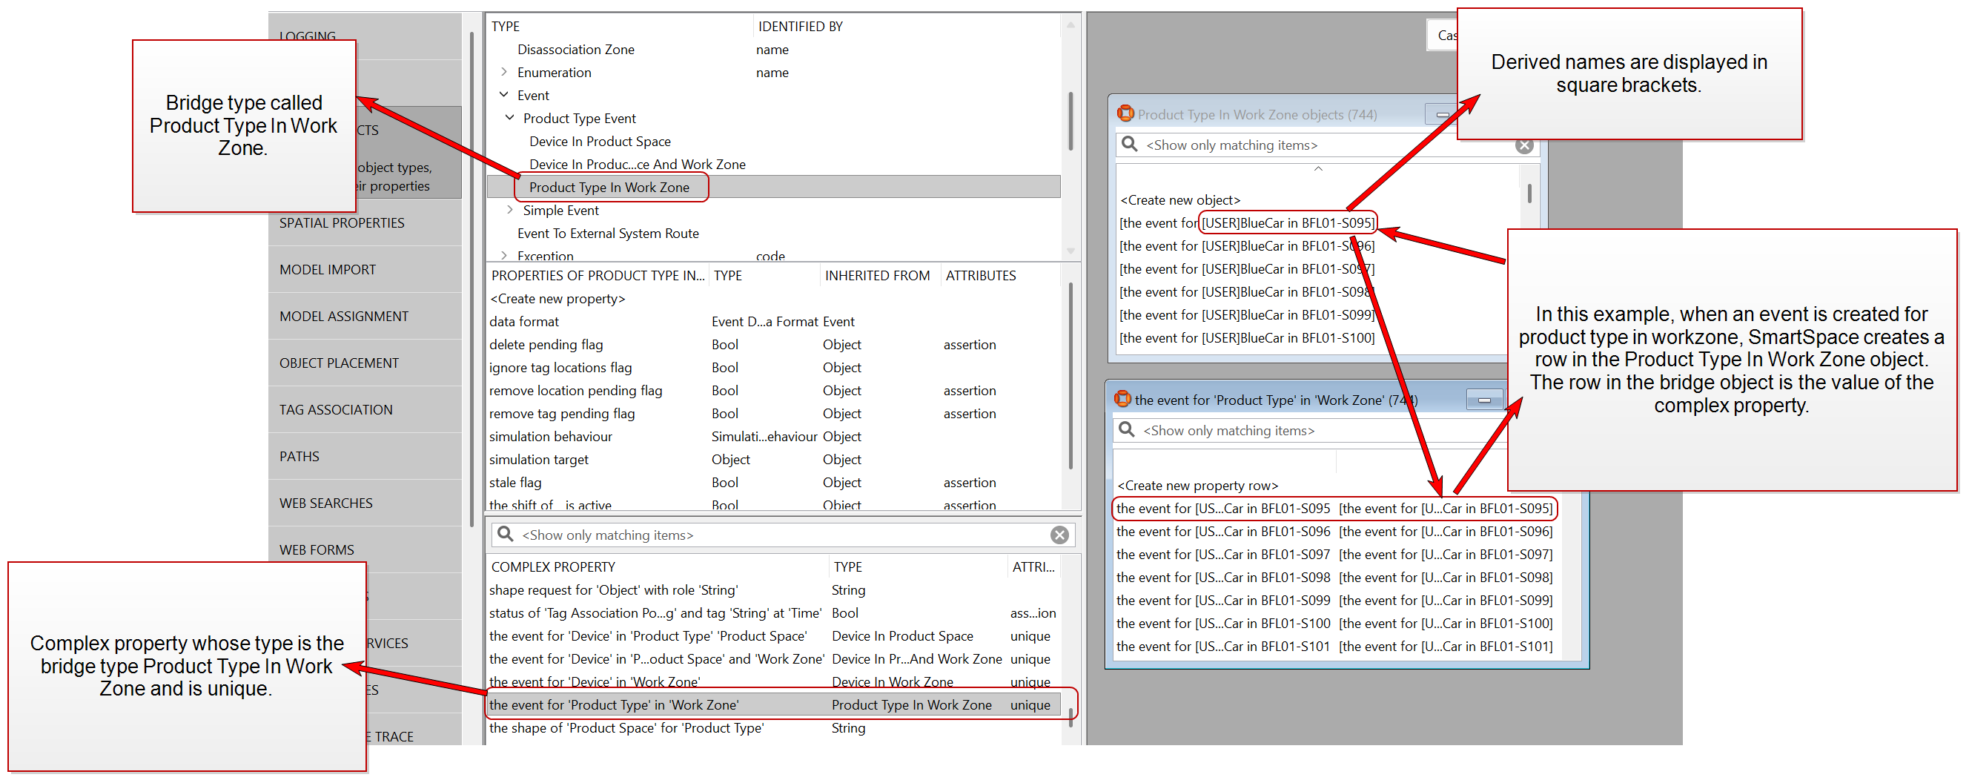Select remove location pending flag property
The height and width of the screenshot is (783, 1969).
(773, 390)
